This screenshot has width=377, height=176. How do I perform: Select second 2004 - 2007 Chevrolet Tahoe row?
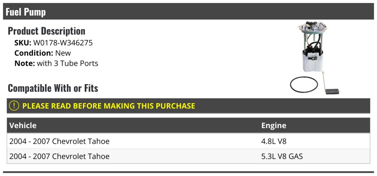188,156
